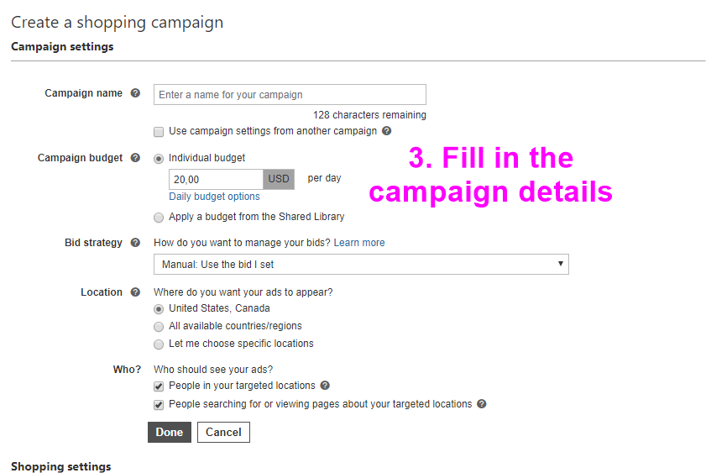Click the Learn more link
The width and height of the screenshot is (706, 473).
click(359, 243)
